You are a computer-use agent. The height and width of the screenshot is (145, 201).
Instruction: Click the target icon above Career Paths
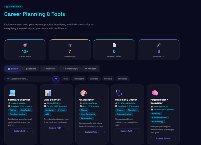coord(25,45)
